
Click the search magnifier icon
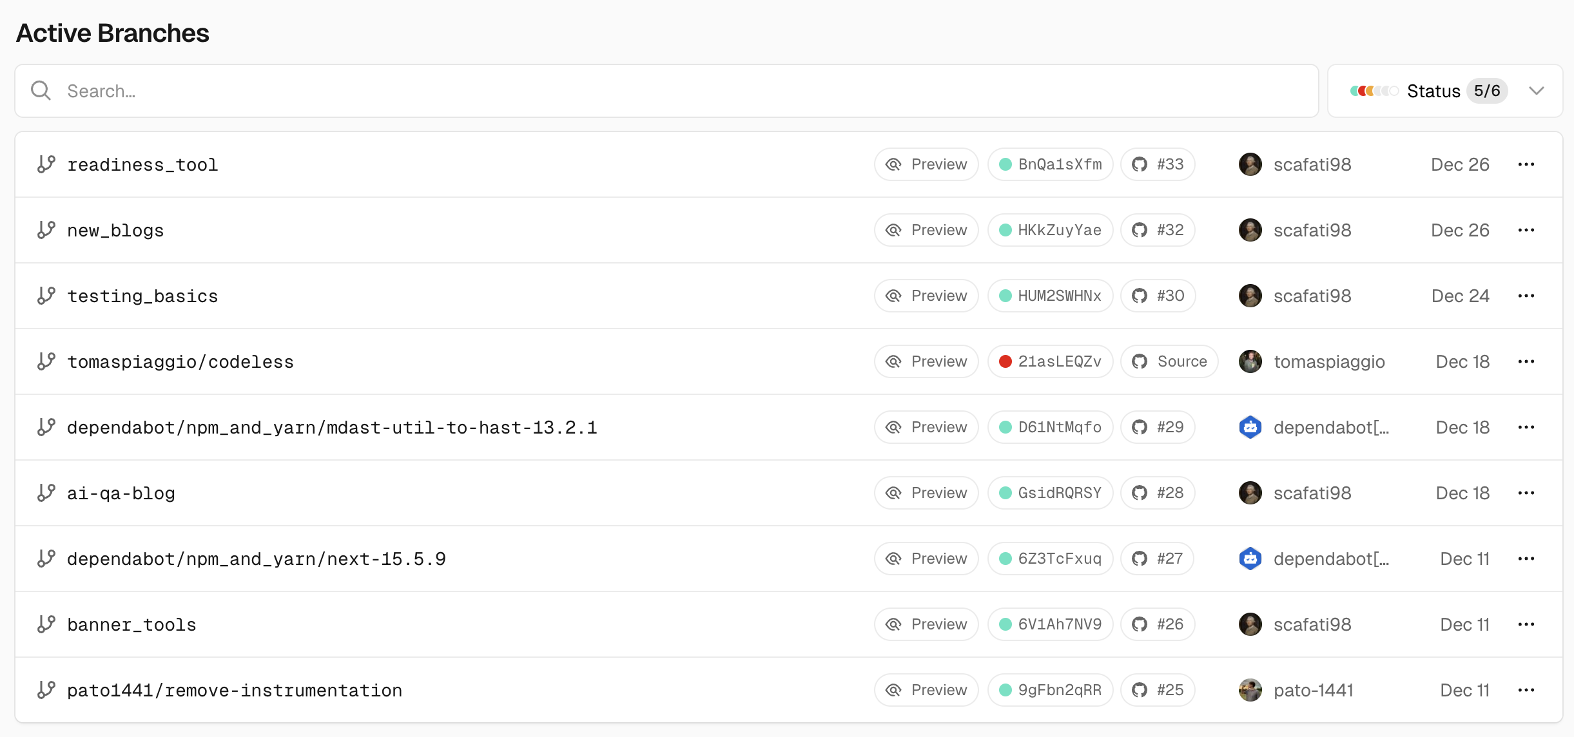pos(41,91)
